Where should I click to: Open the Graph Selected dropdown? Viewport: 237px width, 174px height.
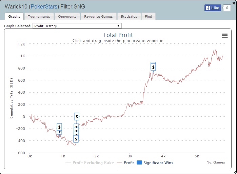(77, 26)
